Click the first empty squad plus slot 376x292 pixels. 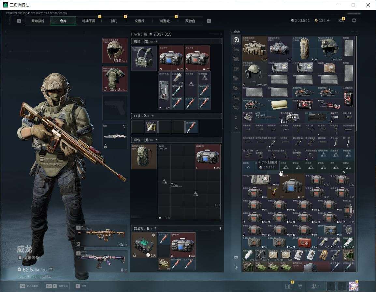[x=331, y=286]
